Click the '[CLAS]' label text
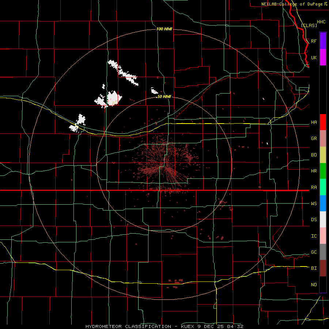 pos(309,25)
